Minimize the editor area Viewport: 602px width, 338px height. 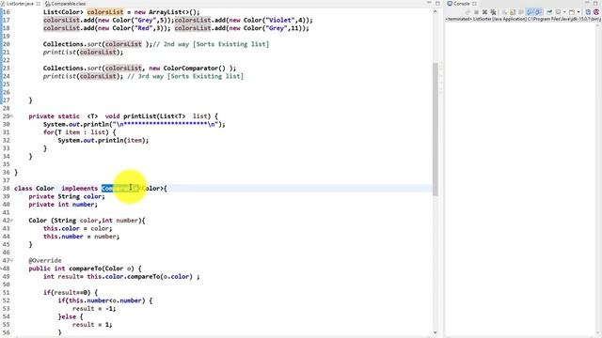[429, 3]
